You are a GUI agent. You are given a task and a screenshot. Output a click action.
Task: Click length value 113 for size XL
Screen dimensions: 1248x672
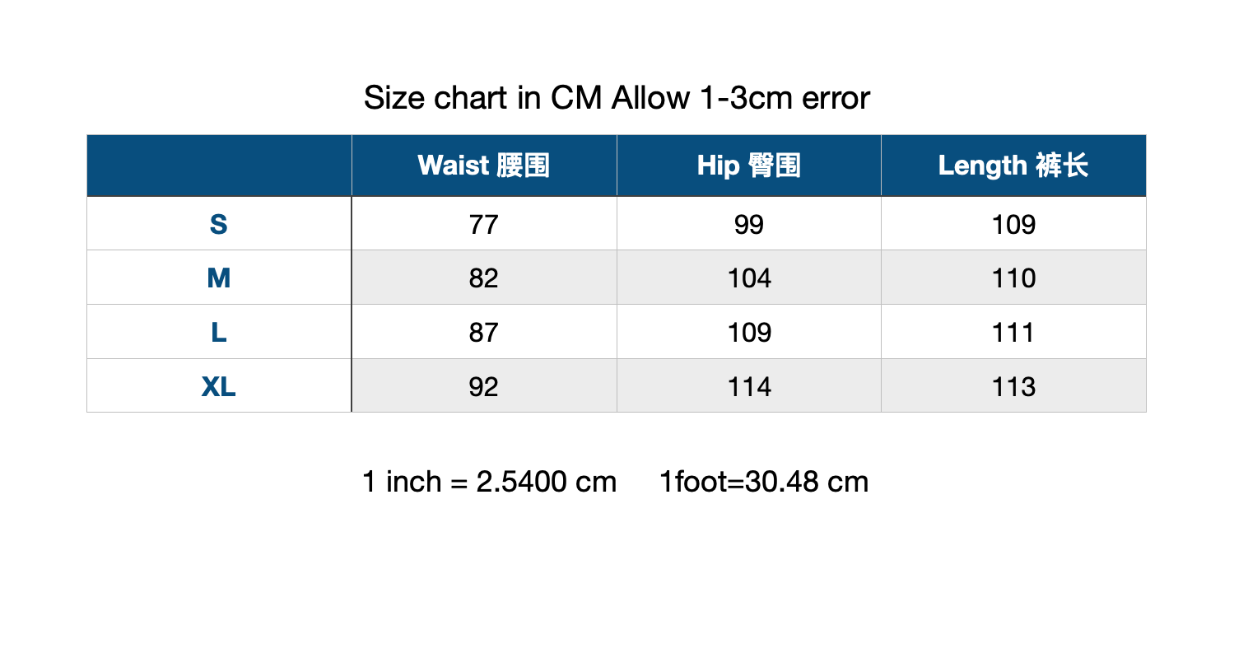click(x=1013, y=386)
